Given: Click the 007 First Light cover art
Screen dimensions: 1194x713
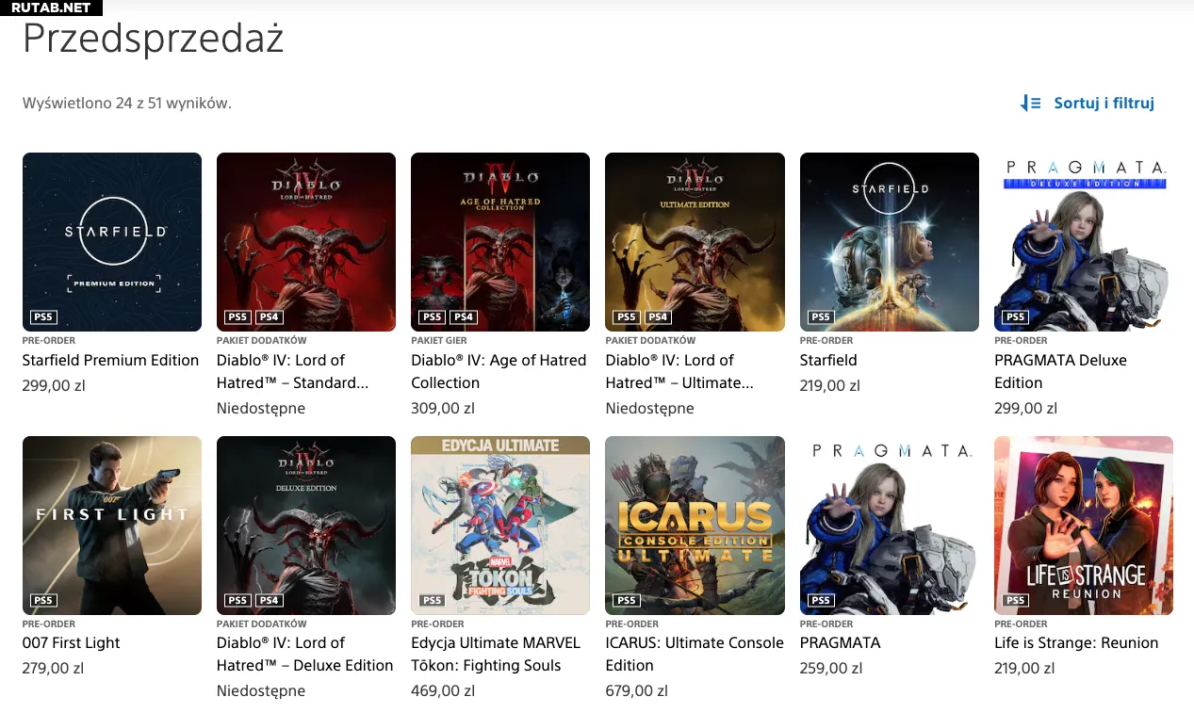Looking at the screenshot, I should click(x=112, y=526).
